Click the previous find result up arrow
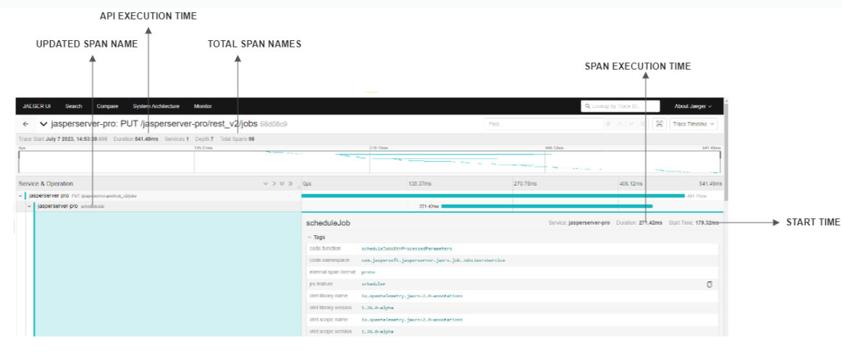842x352 pixels. [620, 123]
